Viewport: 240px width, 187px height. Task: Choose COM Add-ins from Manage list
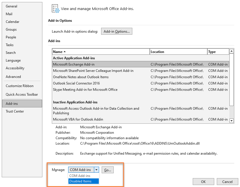(x=84, y=176)
